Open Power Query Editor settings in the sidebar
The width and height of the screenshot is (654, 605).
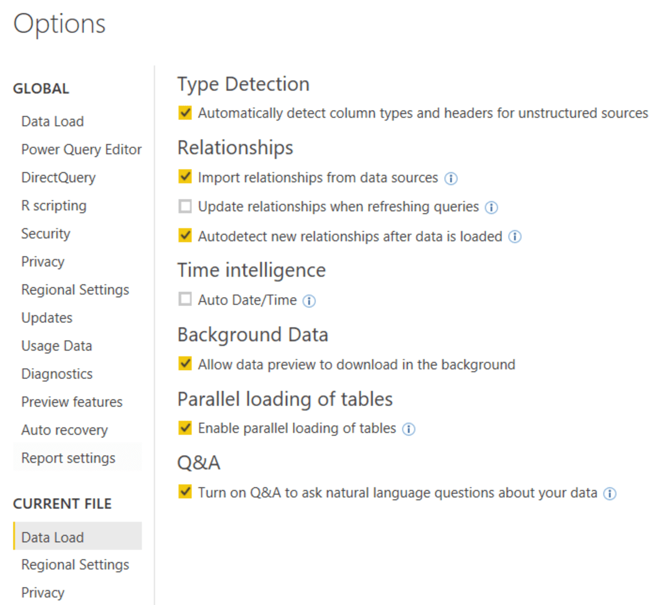[81, 149]
